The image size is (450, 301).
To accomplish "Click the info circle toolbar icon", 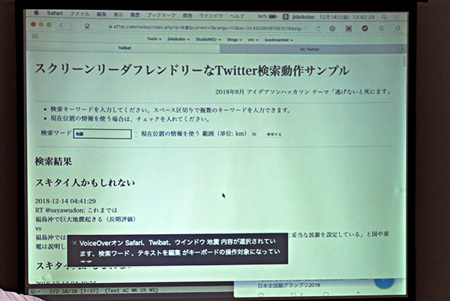I will (x=382, y=28).
